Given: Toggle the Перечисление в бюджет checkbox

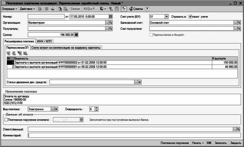Looking at the screenshot, I should click(x=151, y=35).
